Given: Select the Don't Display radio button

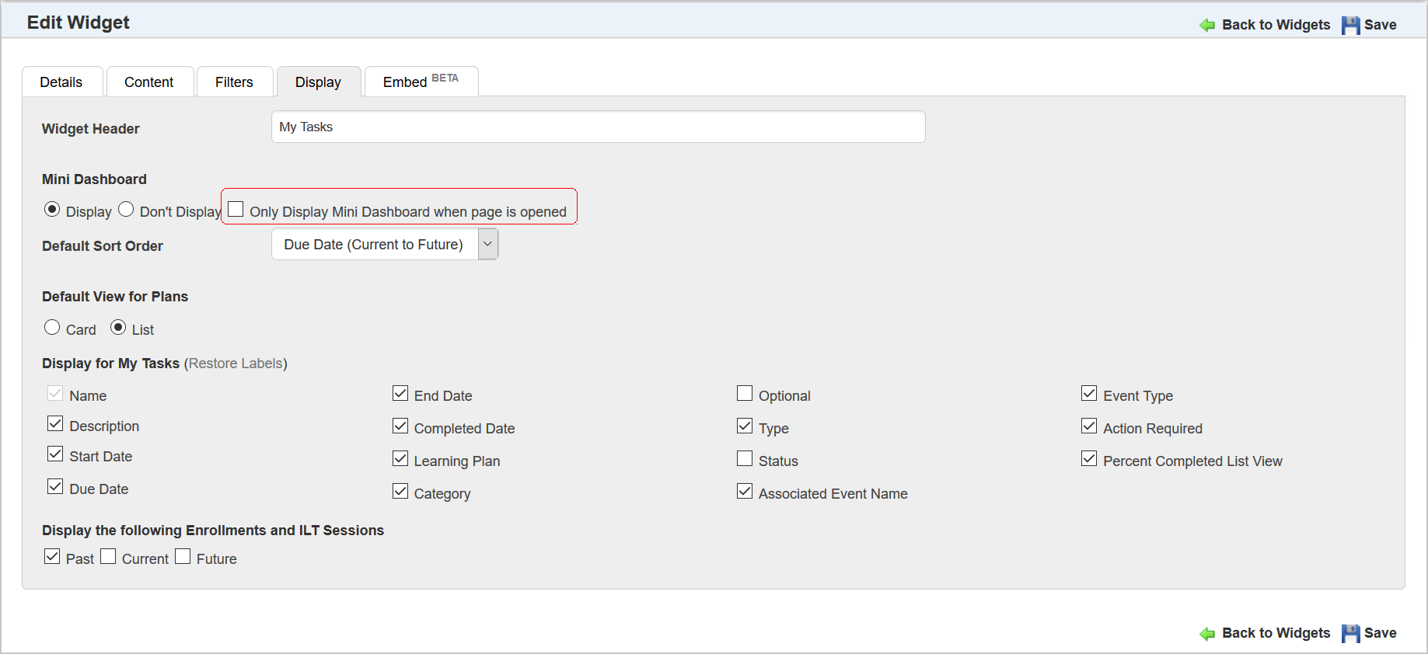Looking at the screenshot, I should click(126, 210).
